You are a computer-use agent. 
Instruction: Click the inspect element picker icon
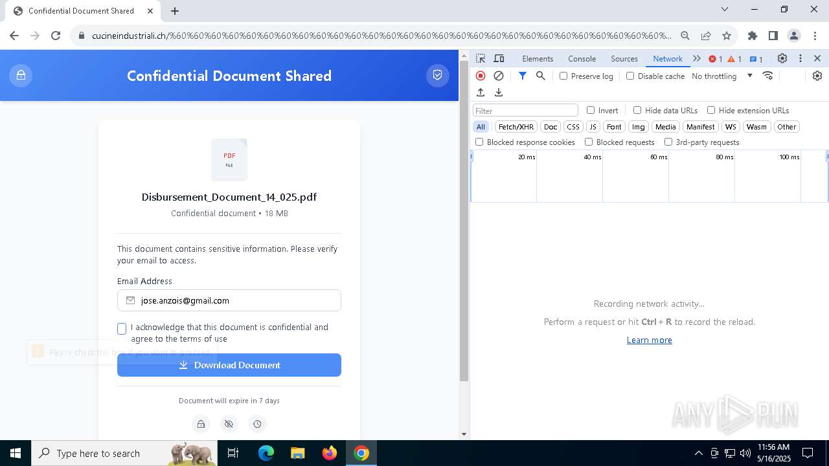click(481, 58)
